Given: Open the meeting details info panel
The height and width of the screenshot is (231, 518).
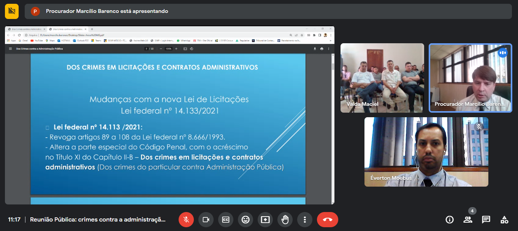Looking at the screenshot, I should [x=450, y=220].
